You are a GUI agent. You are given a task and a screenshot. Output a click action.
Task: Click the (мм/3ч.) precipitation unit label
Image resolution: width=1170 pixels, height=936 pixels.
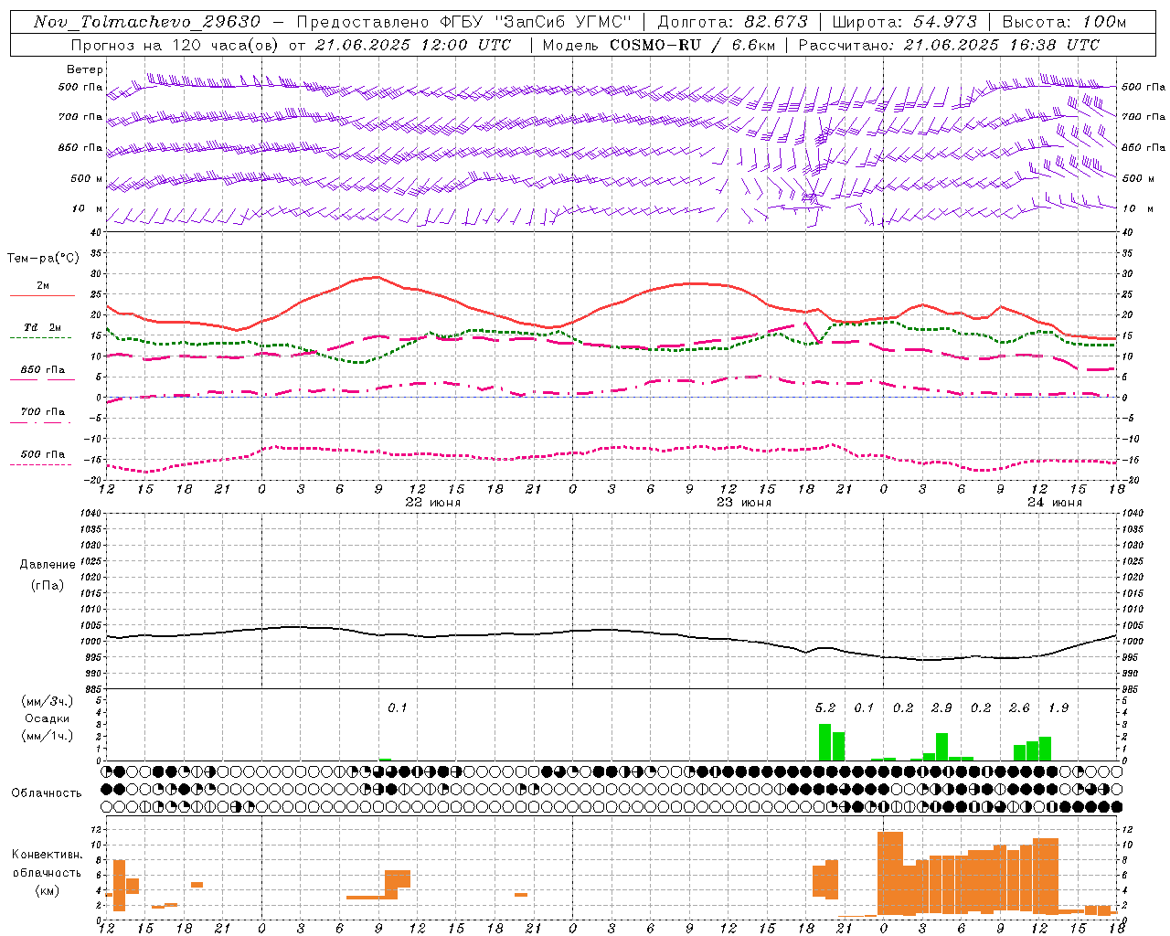(48, 701)
